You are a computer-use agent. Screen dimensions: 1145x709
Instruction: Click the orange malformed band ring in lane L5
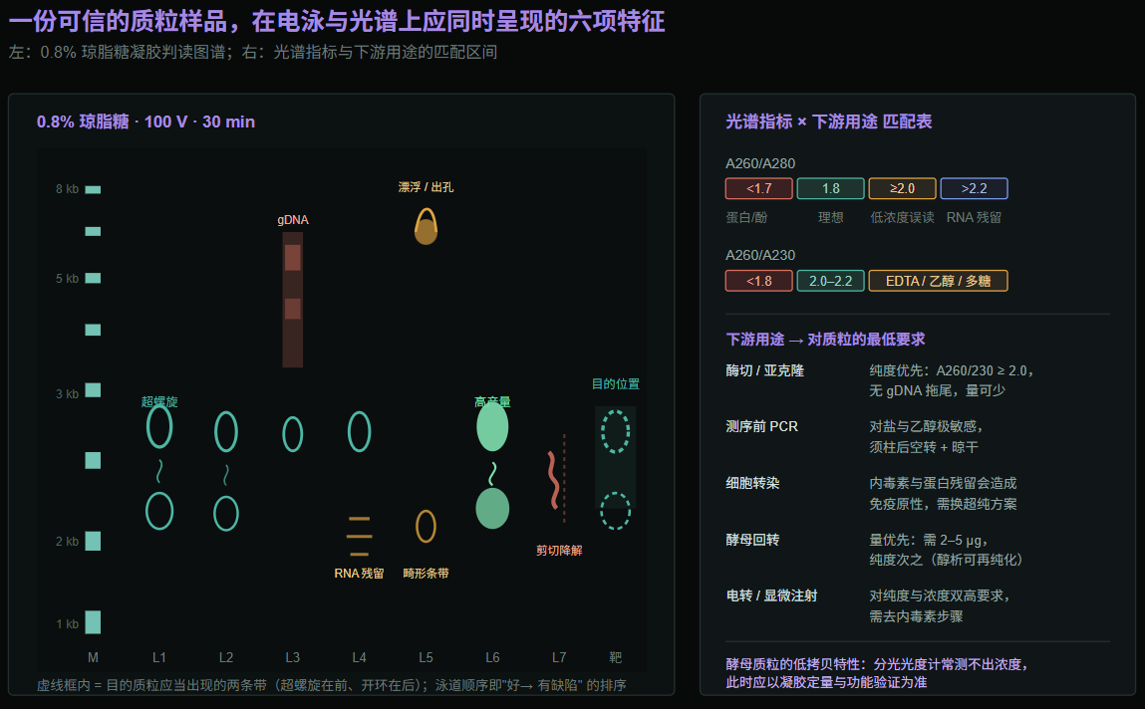(x=426, y=526)
